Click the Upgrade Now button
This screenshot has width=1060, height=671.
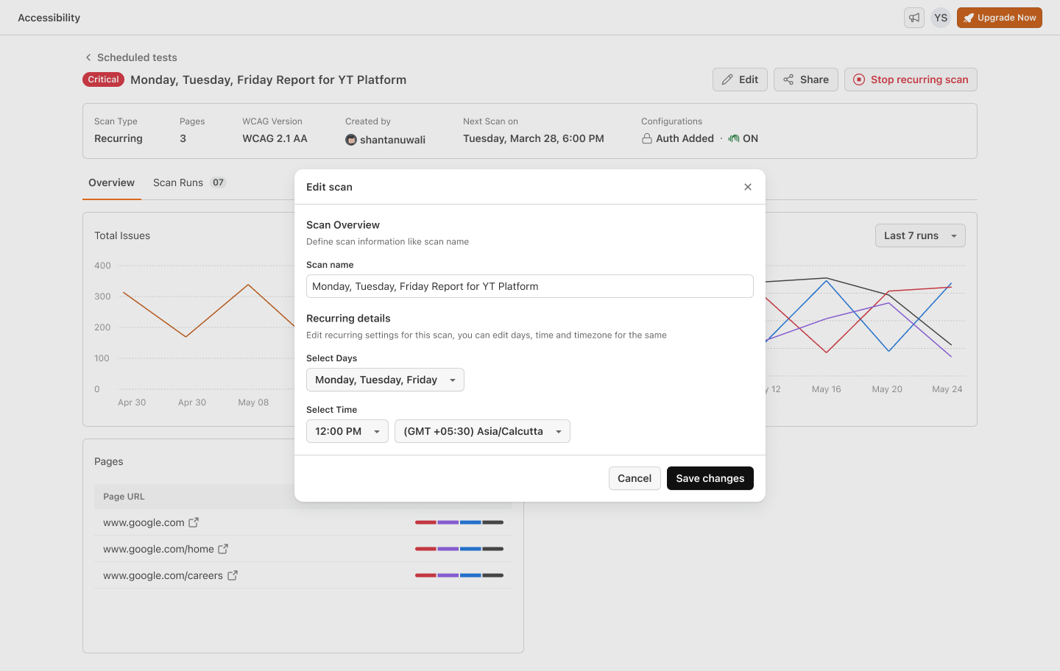point(999,18)
